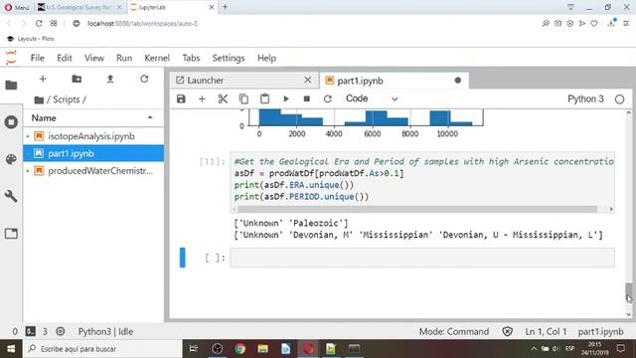Screen dimensions: 636x358
Task: Click the JupyterLab logo icon
Action: tap(11, 58)
